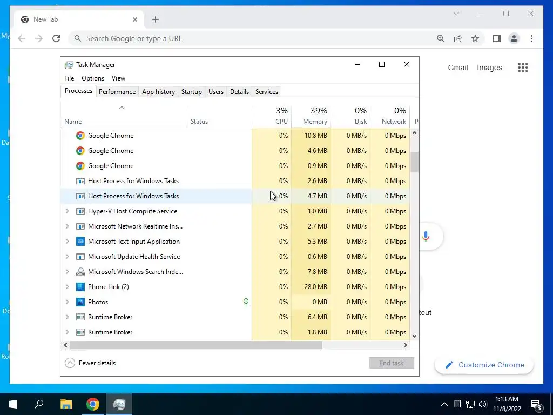
Task: Click the Hyper-V Host Compute Service icon
Action: point(80,211)
